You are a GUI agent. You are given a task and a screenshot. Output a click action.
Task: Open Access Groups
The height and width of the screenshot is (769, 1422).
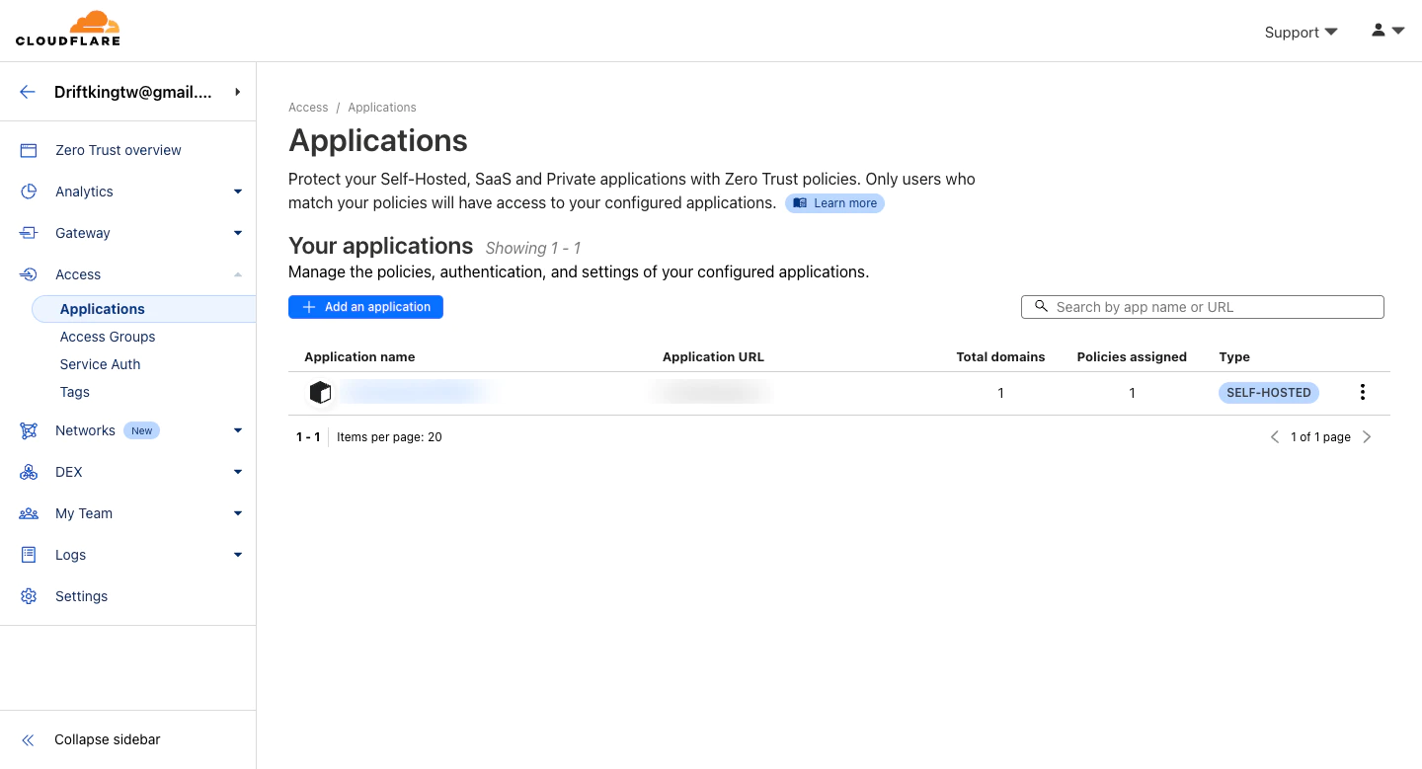pyautogui.click(x=108, y=337)
